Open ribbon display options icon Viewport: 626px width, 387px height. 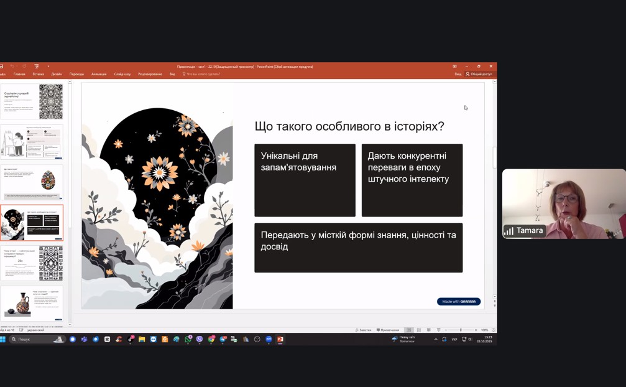coord(454,67)
